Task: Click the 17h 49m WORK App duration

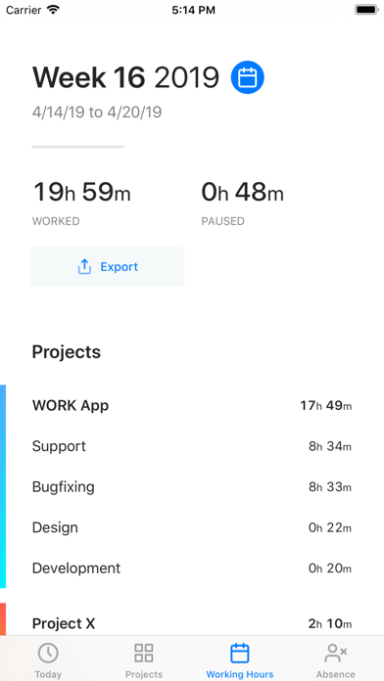Action: [x=326, y=406]
